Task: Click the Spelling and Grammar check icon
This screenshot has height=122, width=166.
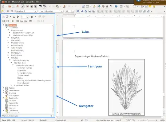Action: [x=41, y=6]
